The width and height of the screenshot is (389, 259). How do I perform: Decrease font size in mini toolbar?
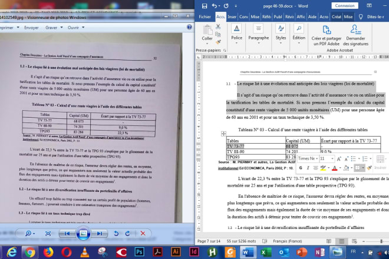click(x=347, y=159)
